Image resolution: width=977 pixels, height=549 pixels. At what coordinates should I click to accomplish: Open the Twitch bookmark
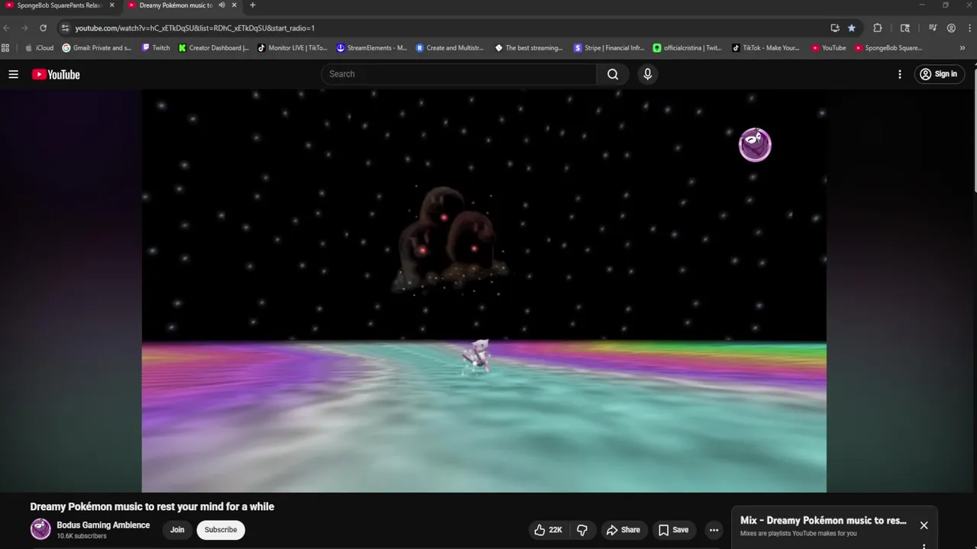pyautogui.click(x=156, y=48)
